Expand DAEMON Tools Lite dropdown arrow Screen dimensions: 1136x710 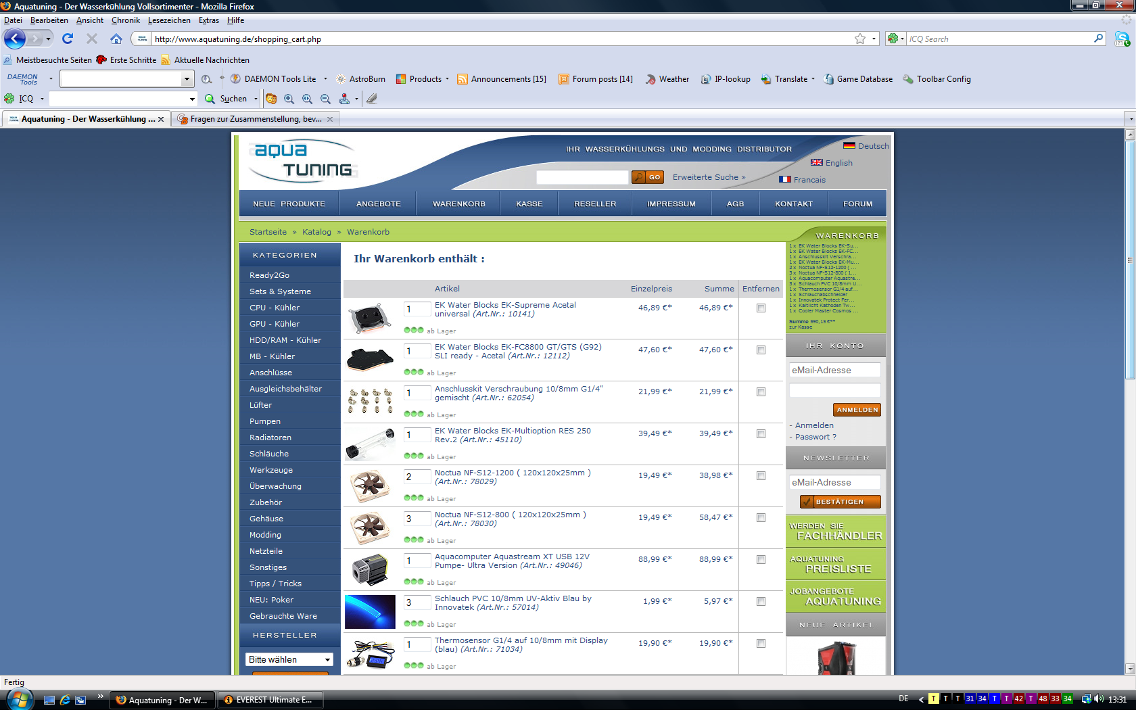[325, 79]
